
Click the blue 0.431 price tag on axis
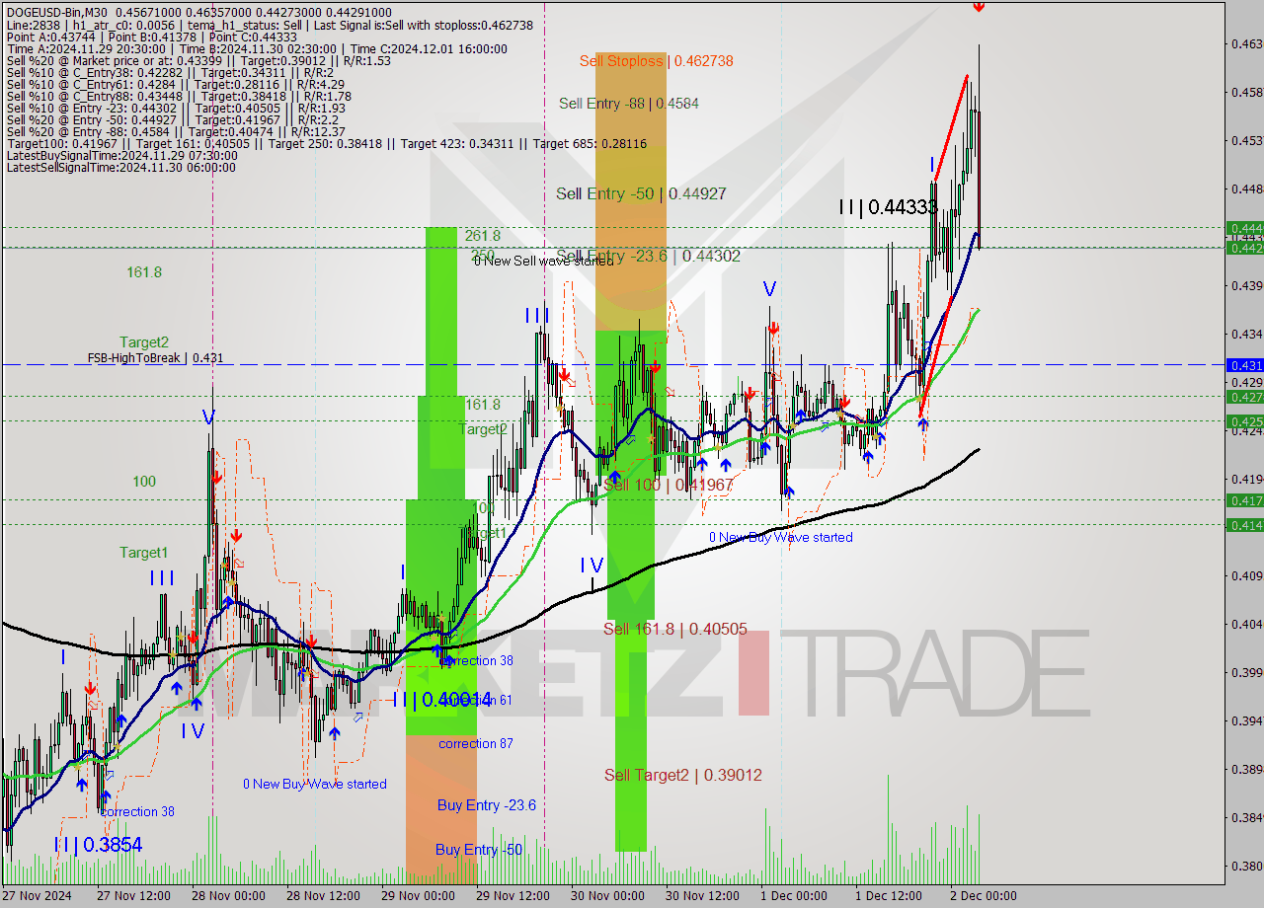coord(1244,365)
